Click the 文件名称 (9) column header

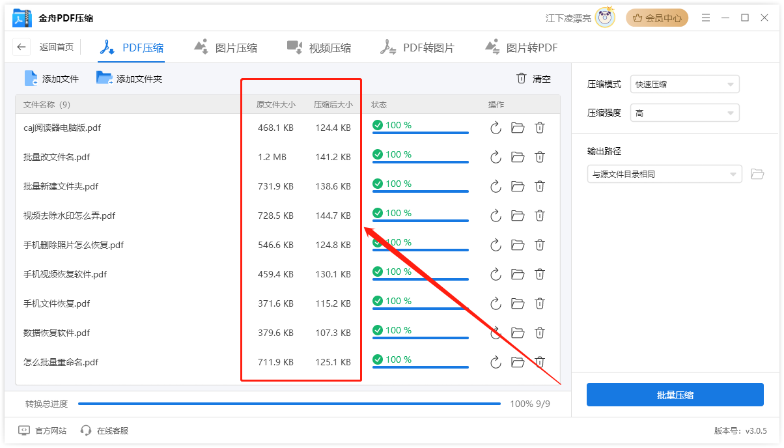(47, 104)
